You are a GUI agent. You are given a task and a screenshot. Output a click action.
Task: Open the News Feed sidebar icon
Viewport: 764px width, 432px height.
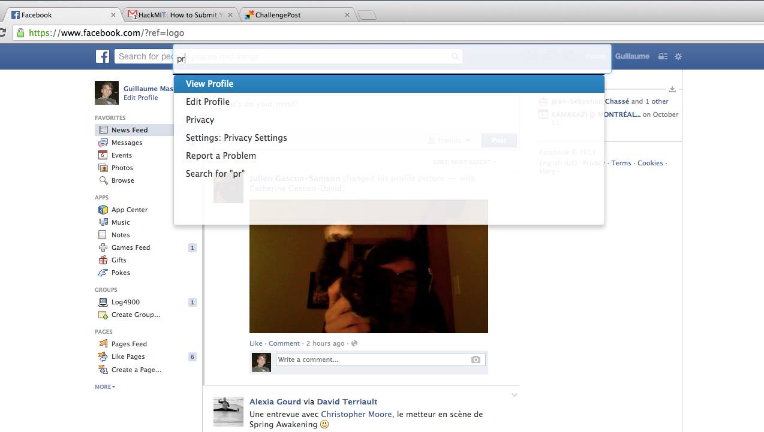[x=103, y=130]
